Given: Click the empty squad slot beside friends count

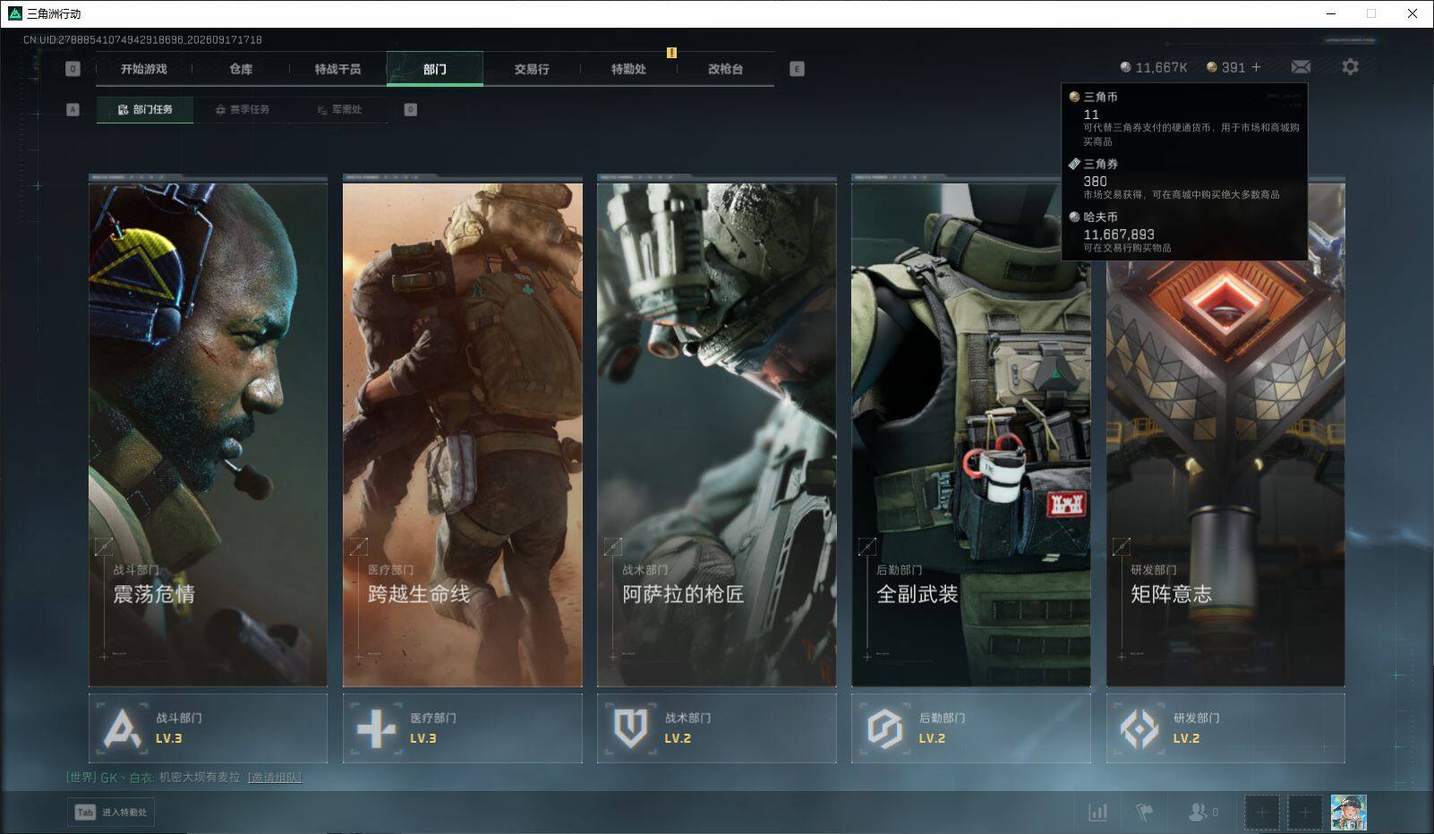Looking at the screenshot, I should click(x=1262, y=813).
